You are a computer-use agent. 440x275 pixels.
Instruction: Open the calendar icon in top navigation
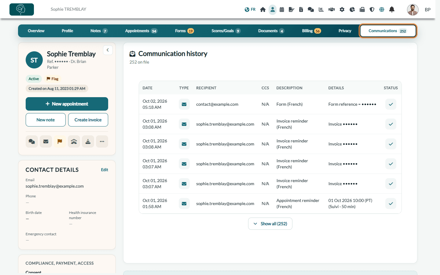point(282,9)
